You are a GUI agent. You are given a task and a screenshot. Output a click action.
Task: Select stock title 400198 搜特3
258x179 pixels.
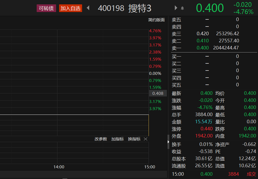(x=125, y=8)
